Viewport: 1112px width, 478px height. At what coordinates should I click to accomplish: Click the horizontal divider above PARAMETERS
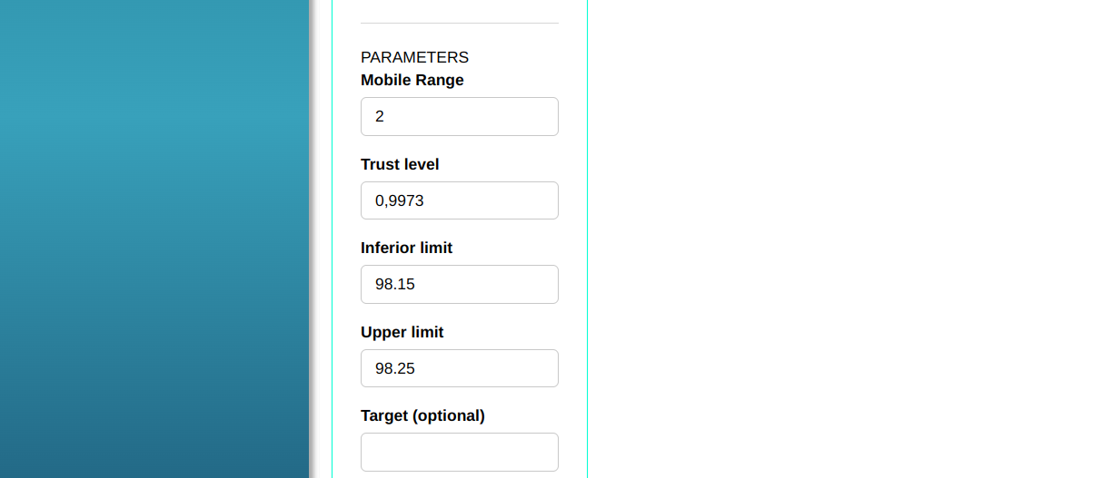pos(459,23)
